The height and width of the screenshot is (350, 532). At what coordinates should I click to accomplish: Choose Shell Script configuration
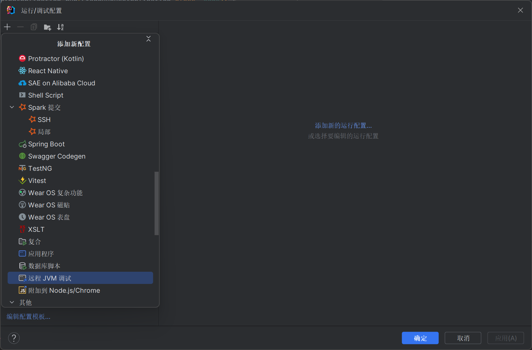pos(80,95)
